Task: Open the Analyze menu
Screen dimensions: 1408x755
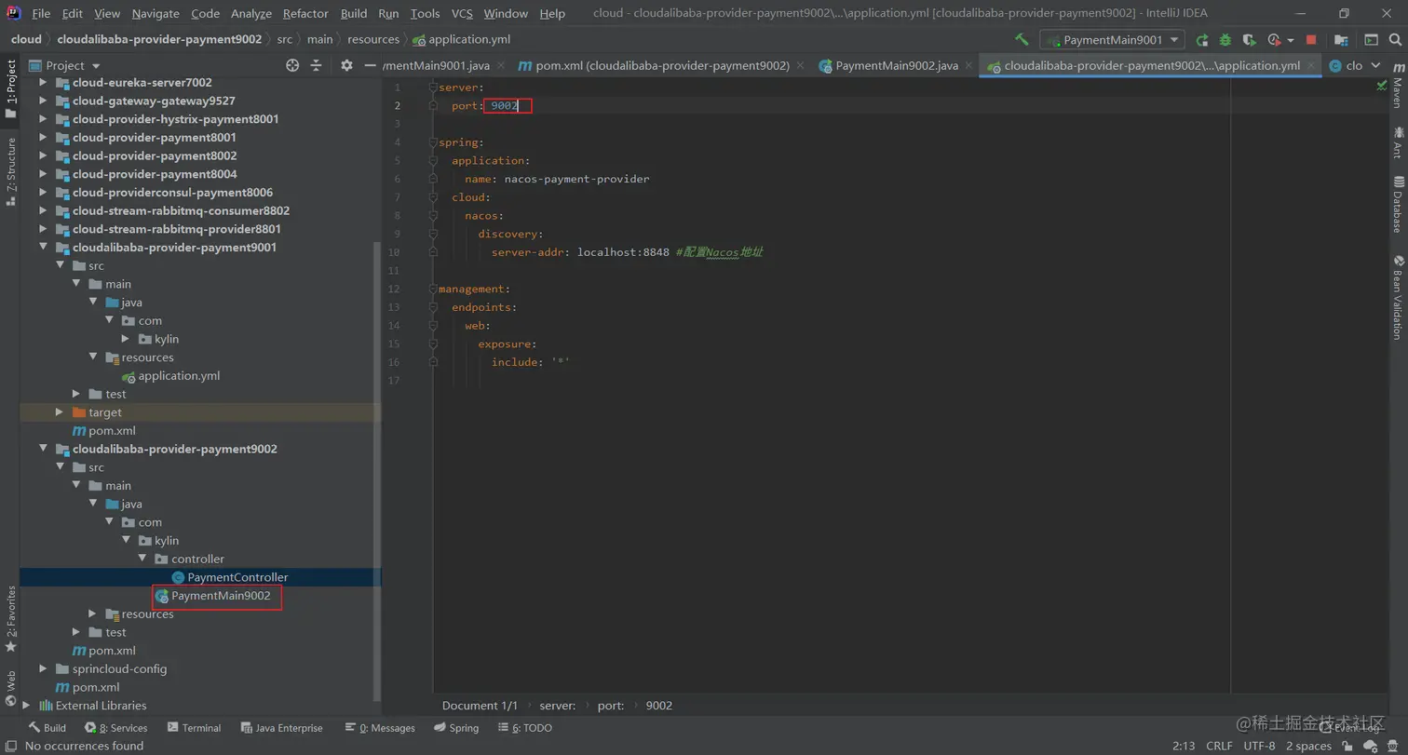Action: pos(250,13)
